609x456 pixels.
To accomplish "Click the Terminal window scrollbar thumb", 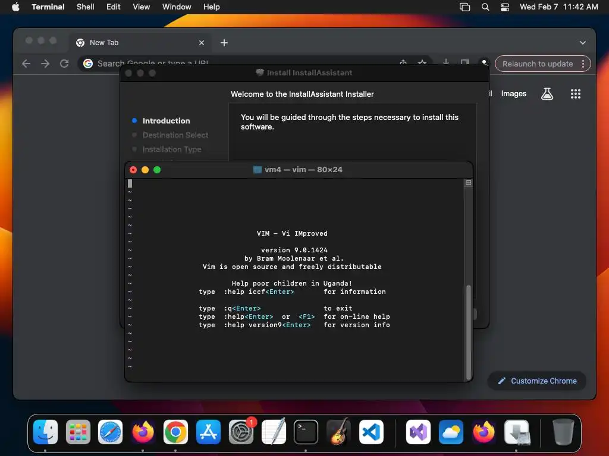I will tap(469, 331).
